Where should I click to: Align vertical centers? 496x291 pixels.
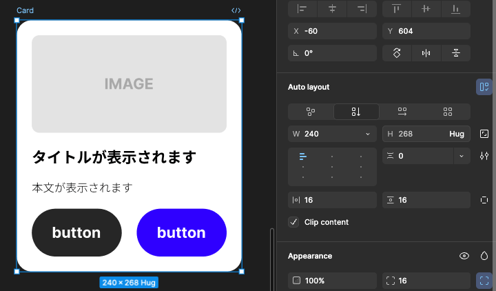click(426, 9)
